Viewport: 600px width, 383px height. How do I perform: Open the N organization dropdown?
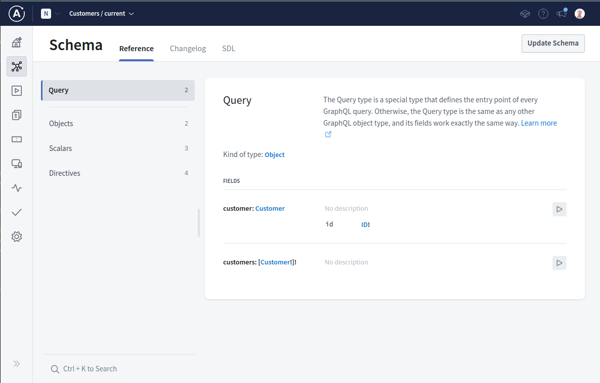(x=50, y=14)
